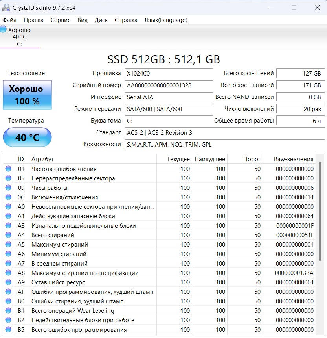Select the C: drive tab at top
327x338 pixels.
(19, 37)
